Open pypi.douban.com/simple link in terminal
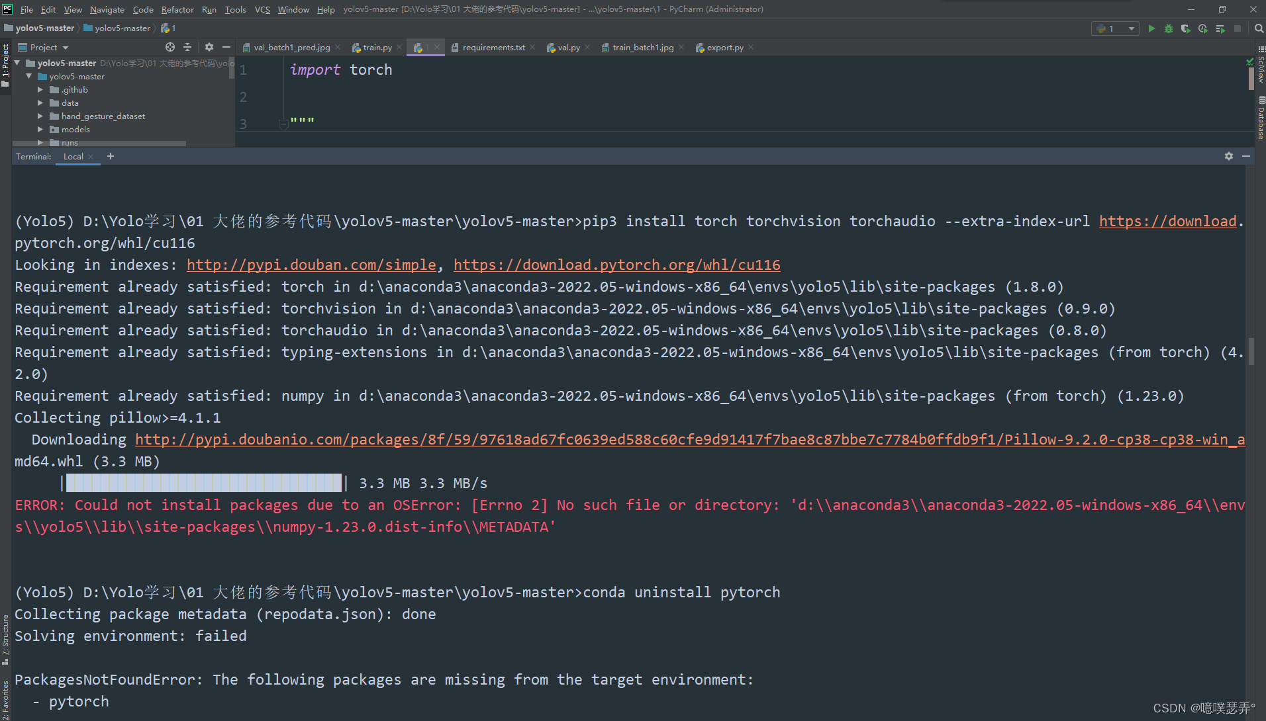 tap(311, 265)
